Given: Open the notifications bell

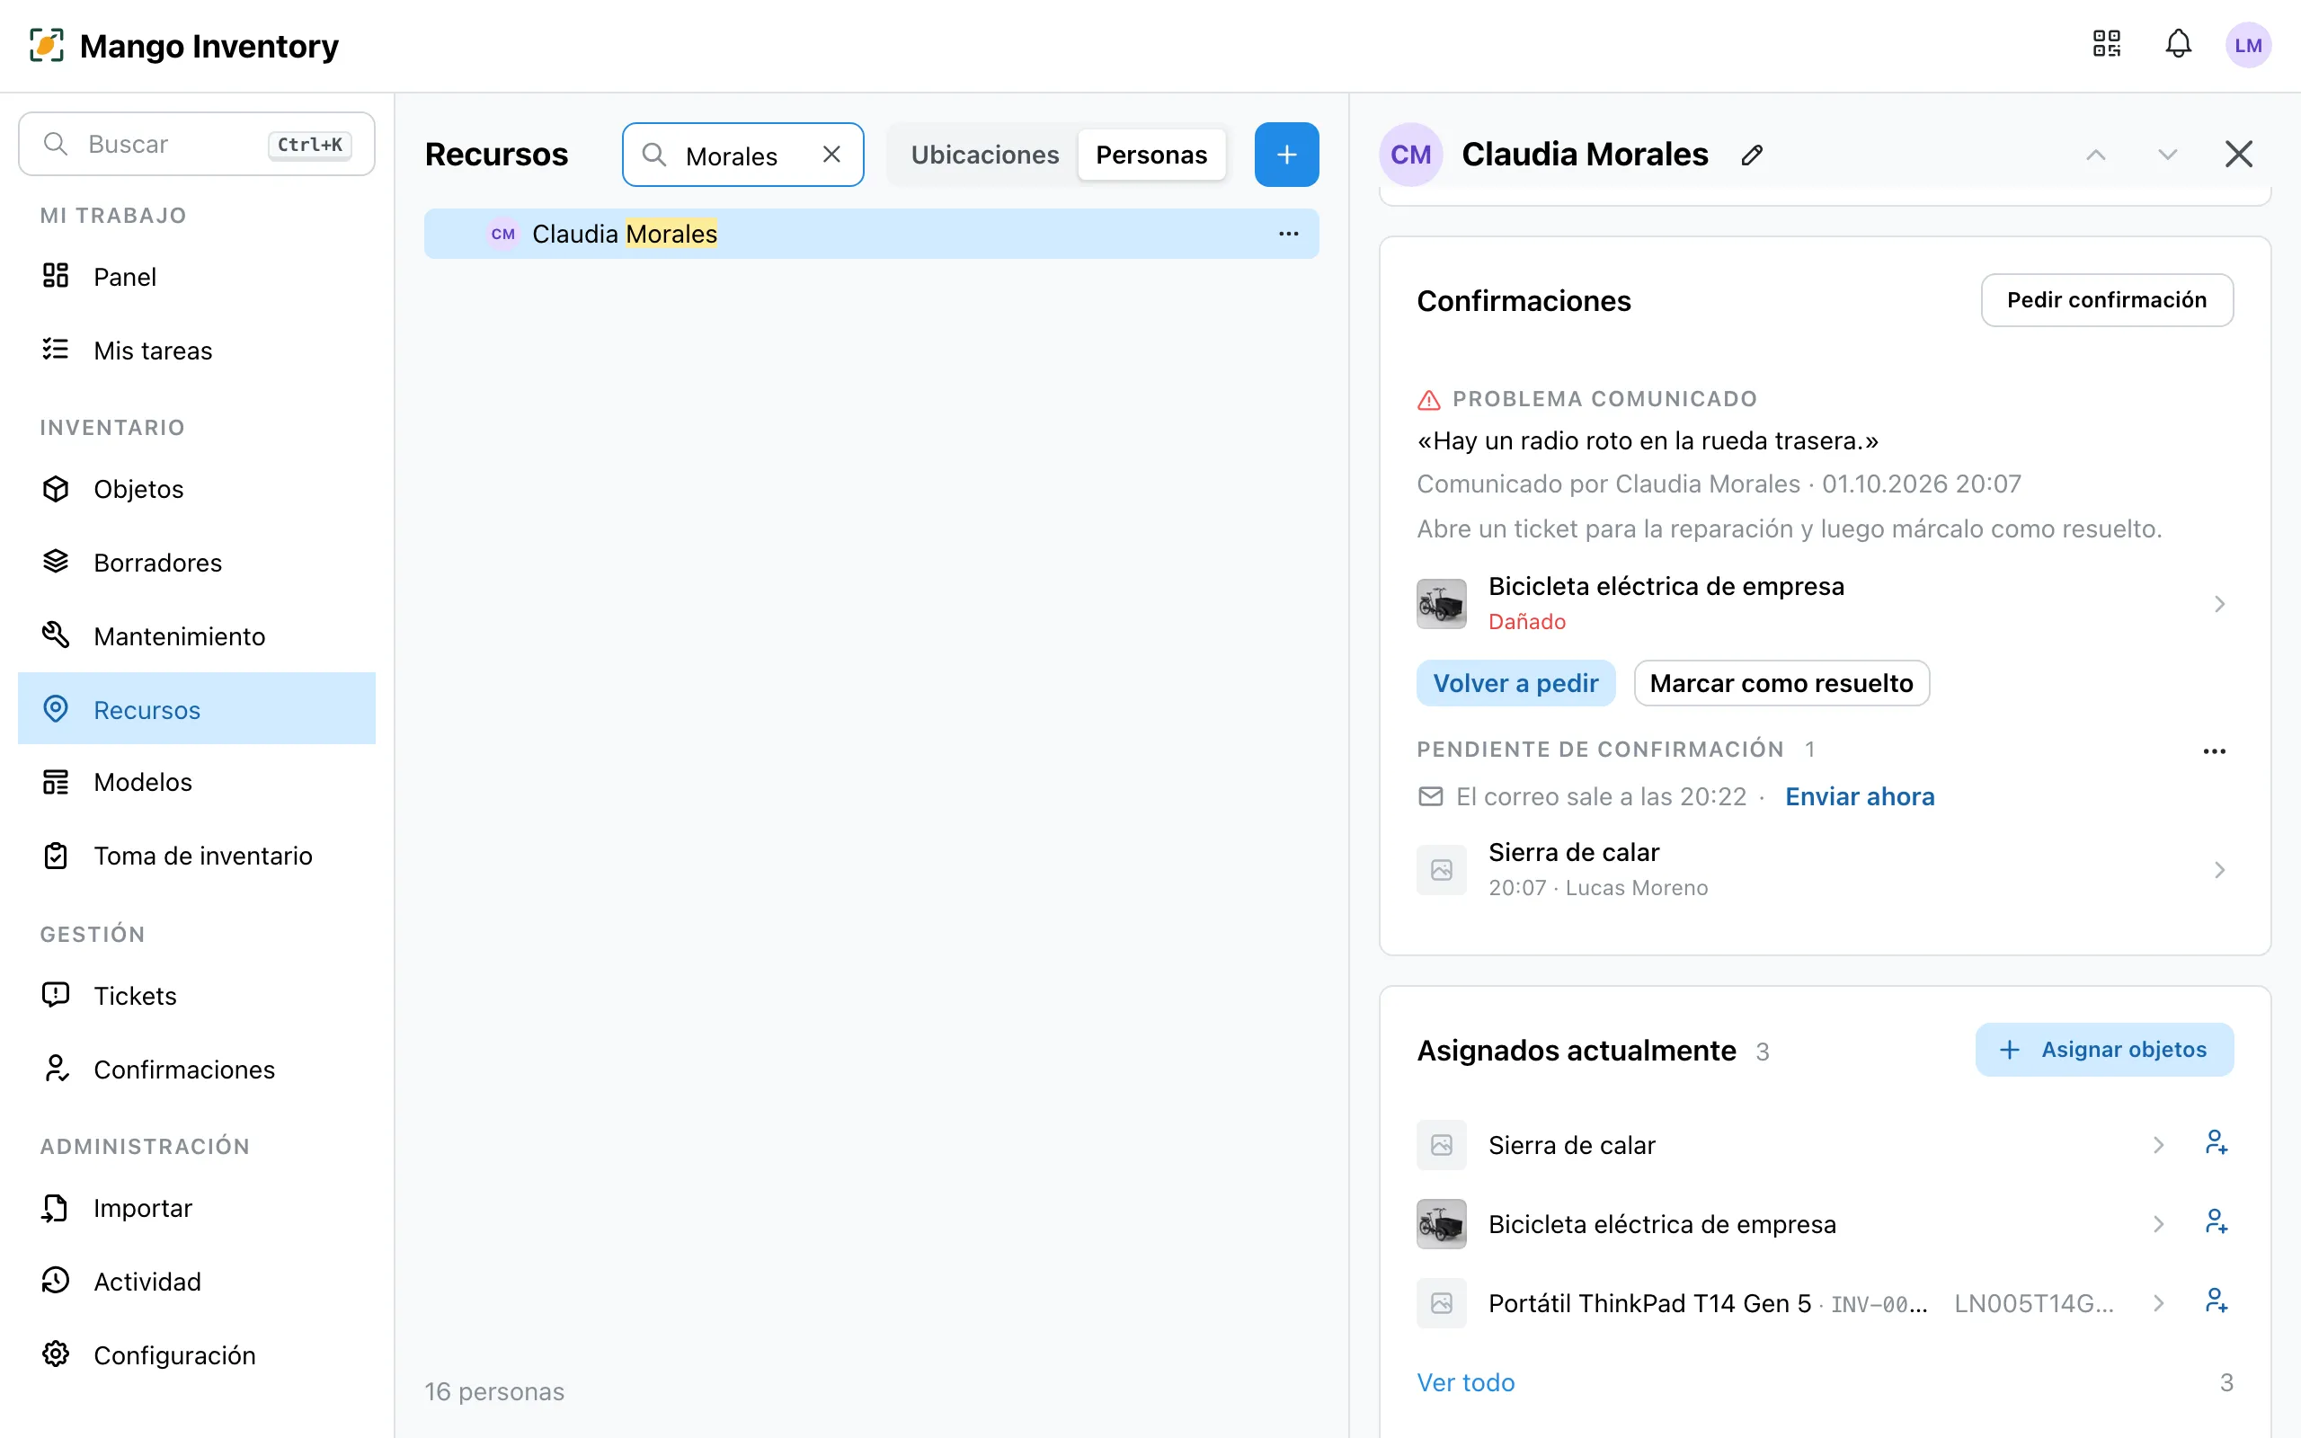Looking at the screenshot, I should [x=2179, y=45].
